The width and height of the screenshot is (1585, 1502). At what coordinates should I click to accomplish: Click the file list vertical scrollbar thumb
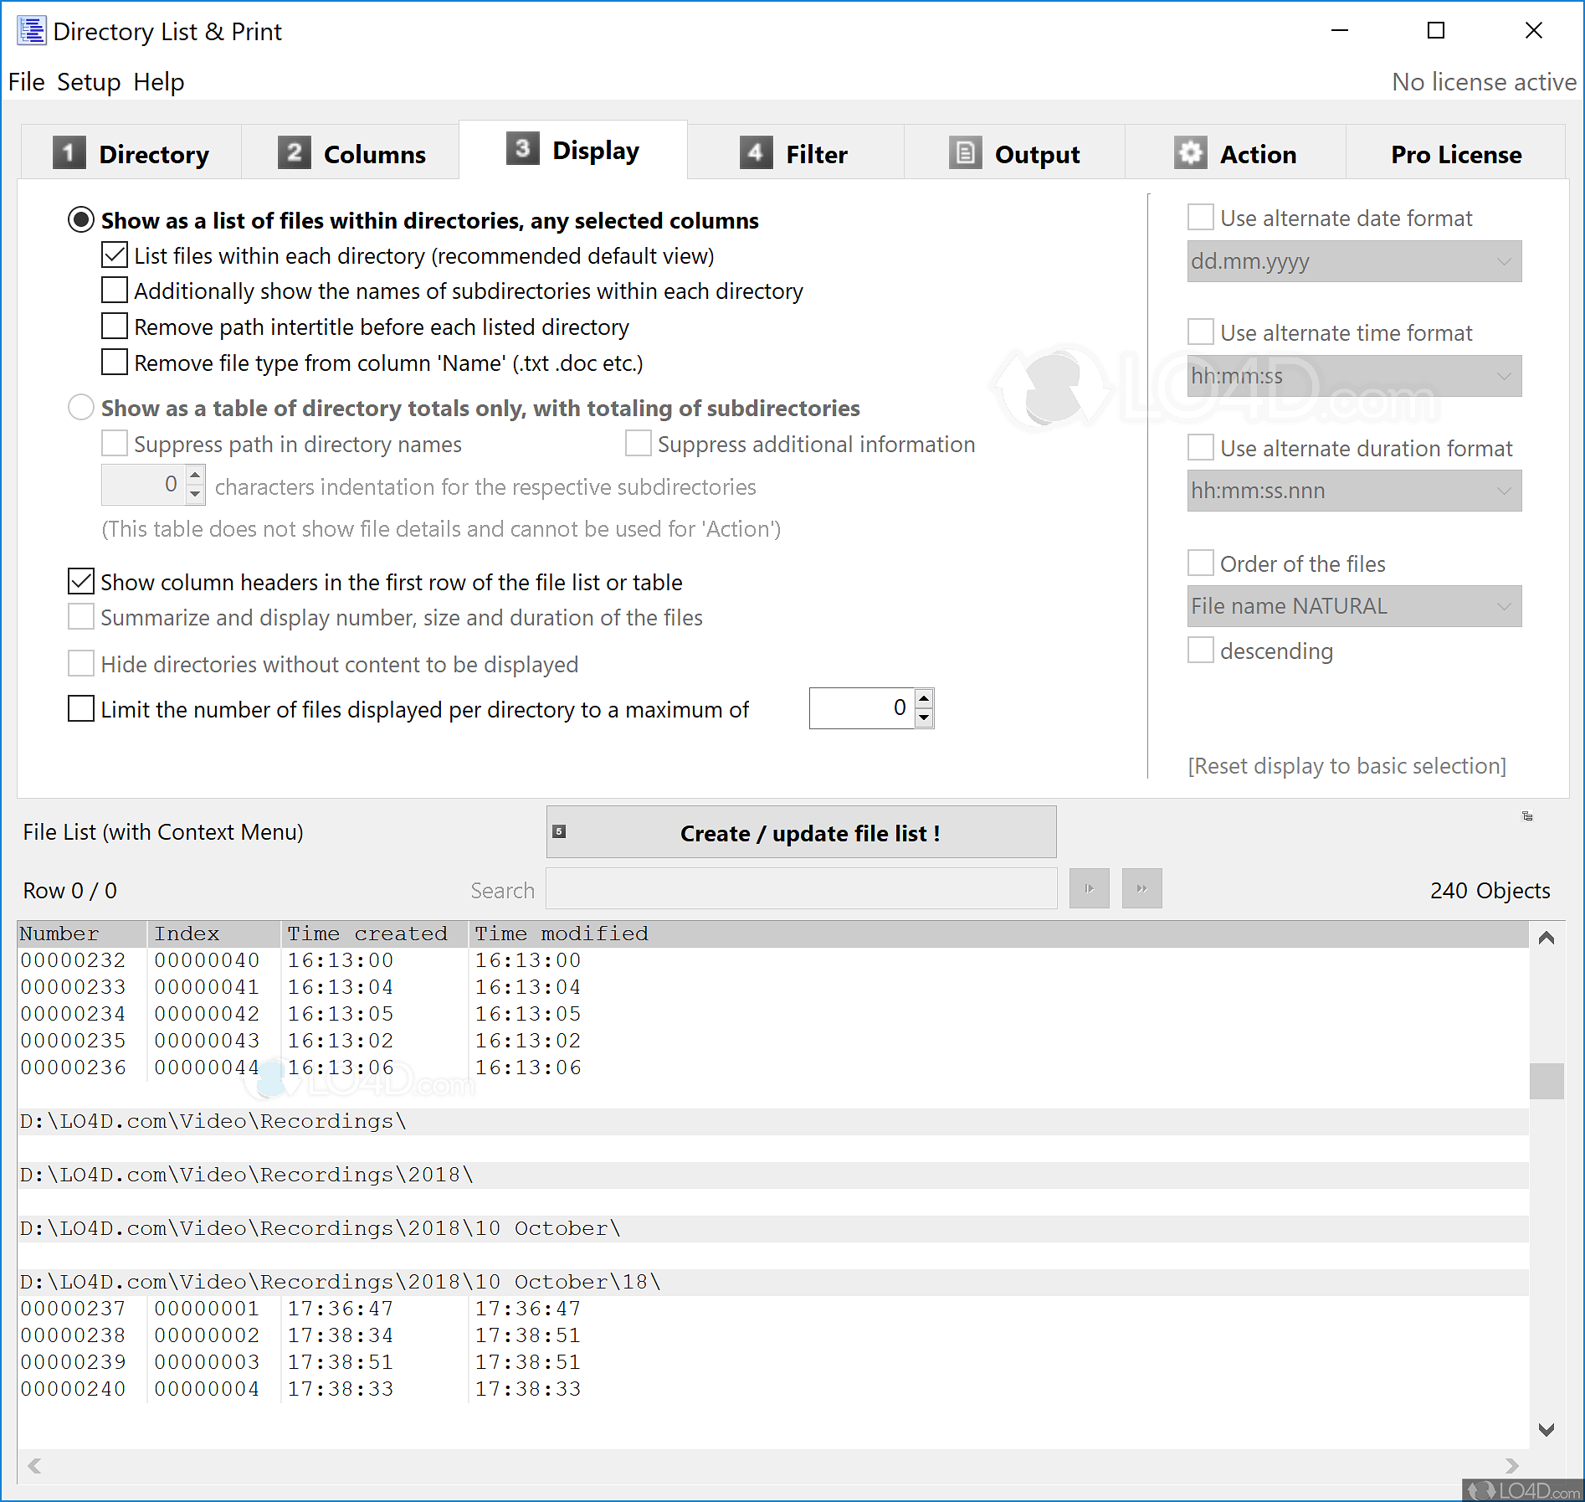pyautogui.click(x=1547, y=1081)
